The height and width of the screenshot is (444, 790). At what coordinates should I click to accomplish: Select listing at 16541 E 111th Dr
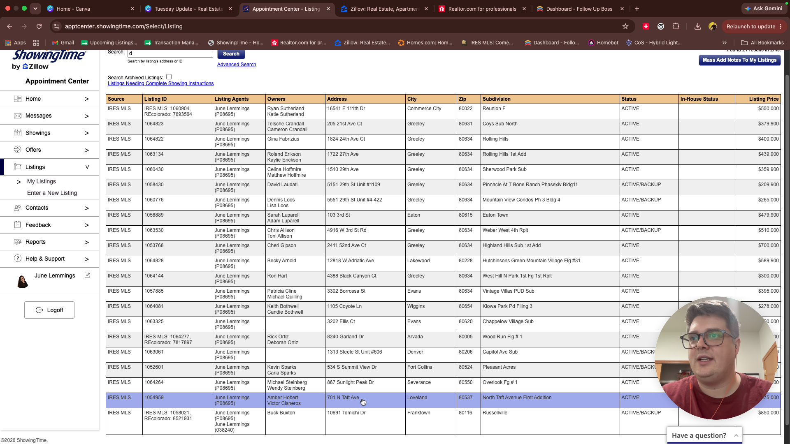(443, 111)
